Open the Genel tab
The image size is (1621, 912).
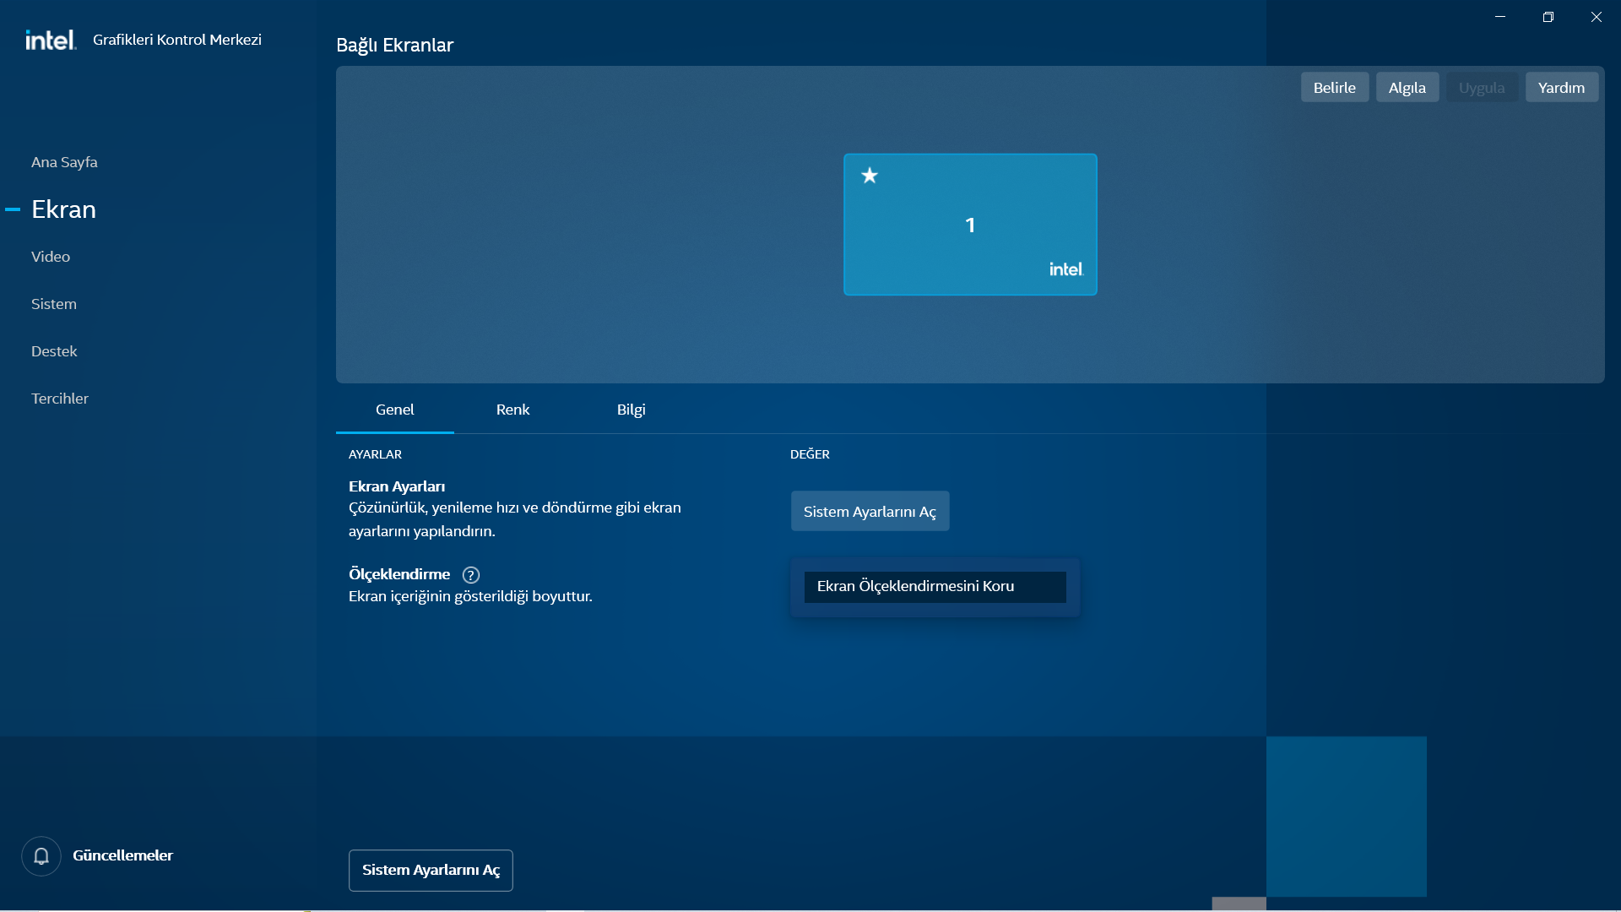(x=394, y=410)
